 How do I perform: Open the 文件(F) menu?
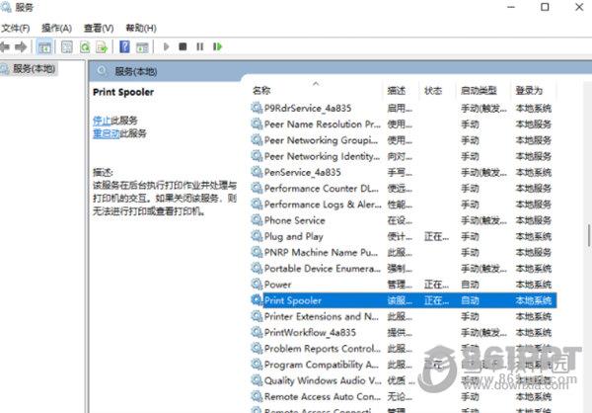click(x=15, y=28)
